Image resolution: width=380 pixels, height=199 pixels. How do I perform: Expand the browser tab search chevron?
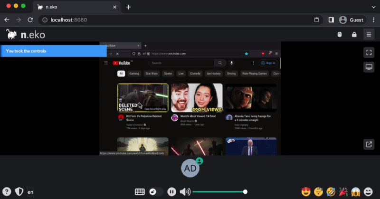(x=372, y=7)
